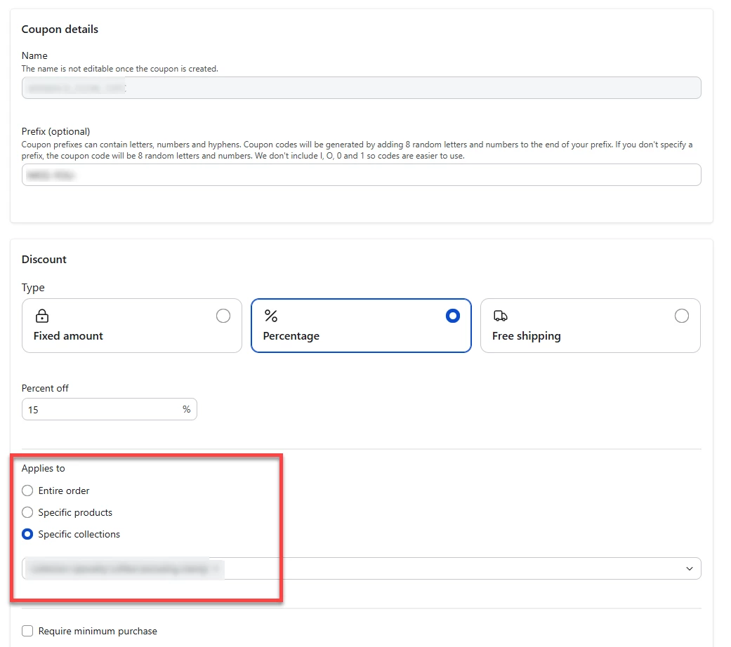Screen dimensions: 731x647
Task: Select the Specific products radio button
Action: [x=27, y=512]
